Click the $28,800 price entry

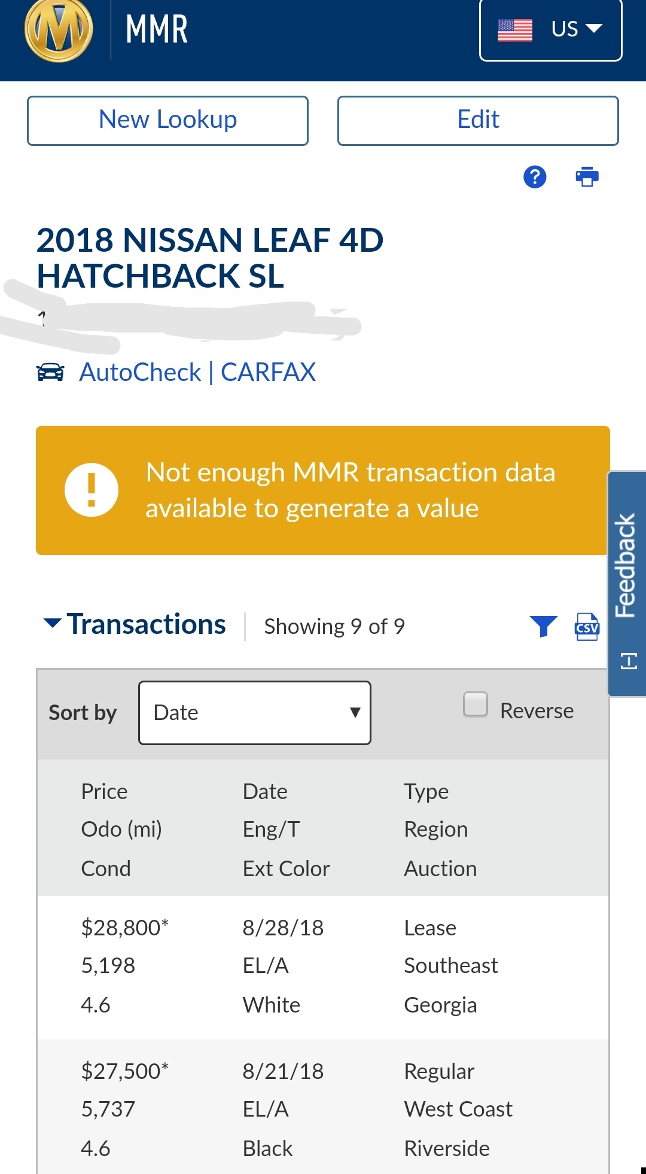125,928
